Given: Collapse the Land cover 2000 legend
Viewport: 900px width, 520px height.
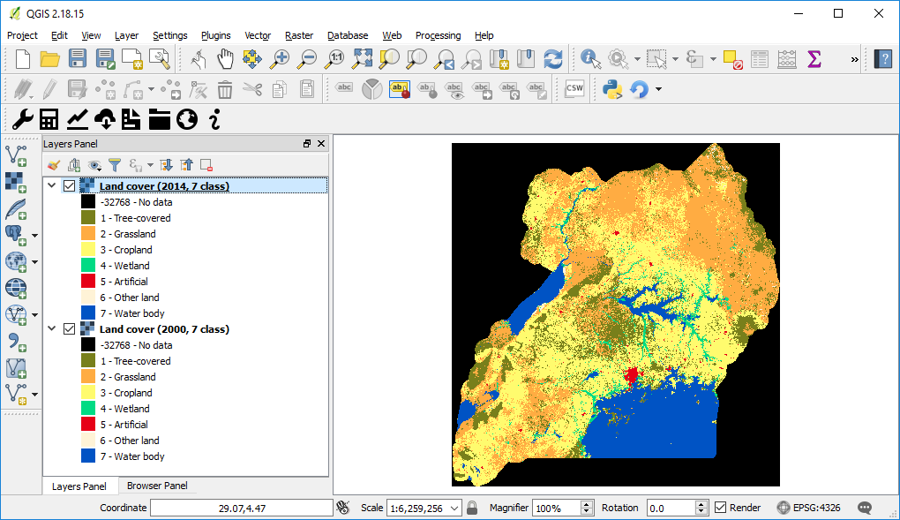Looking at the screenshot, I should point(52,329).
